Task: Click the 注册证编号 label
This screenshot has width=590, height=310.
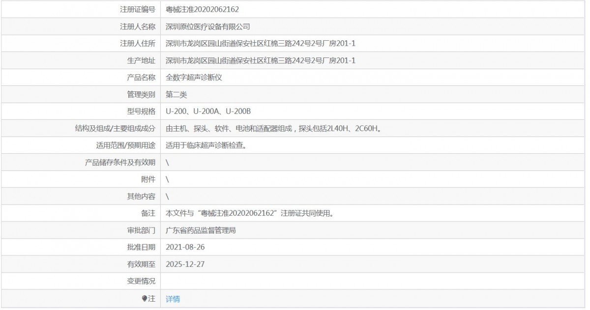Action: click(x=138, y=9)
